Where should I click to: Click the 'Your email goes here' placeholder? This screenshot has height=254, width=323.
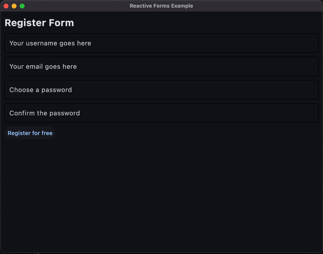(x=43, y=67)
